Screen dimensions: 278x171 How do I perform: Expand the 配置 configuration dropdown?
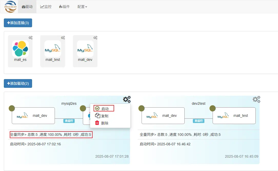tap(82, 7)
